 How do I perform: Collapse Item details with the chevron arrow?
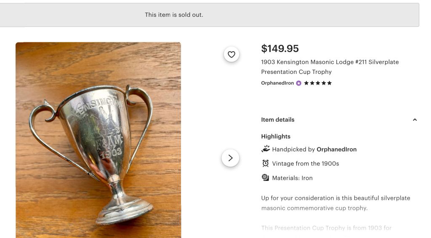tap(415, 120)
